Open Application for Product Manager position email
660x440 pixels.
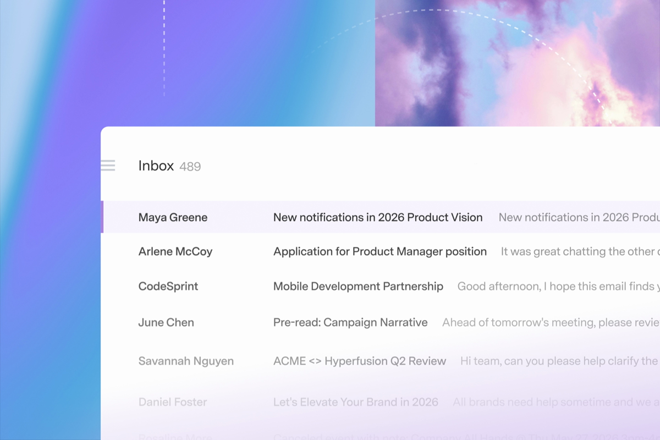380,251
